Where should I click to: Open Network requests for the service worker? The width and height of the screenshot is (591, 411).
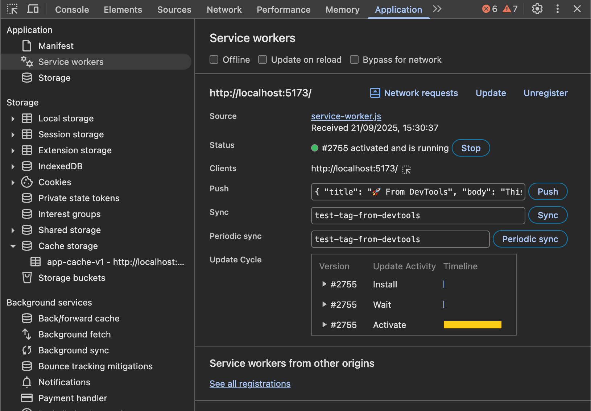tap(414, 93)
